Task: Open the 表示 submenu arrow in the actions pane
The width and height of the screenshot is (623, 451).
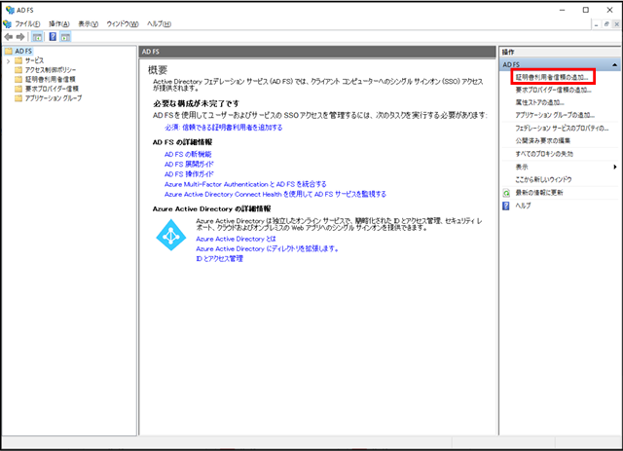Action: [x=615, y=167]
